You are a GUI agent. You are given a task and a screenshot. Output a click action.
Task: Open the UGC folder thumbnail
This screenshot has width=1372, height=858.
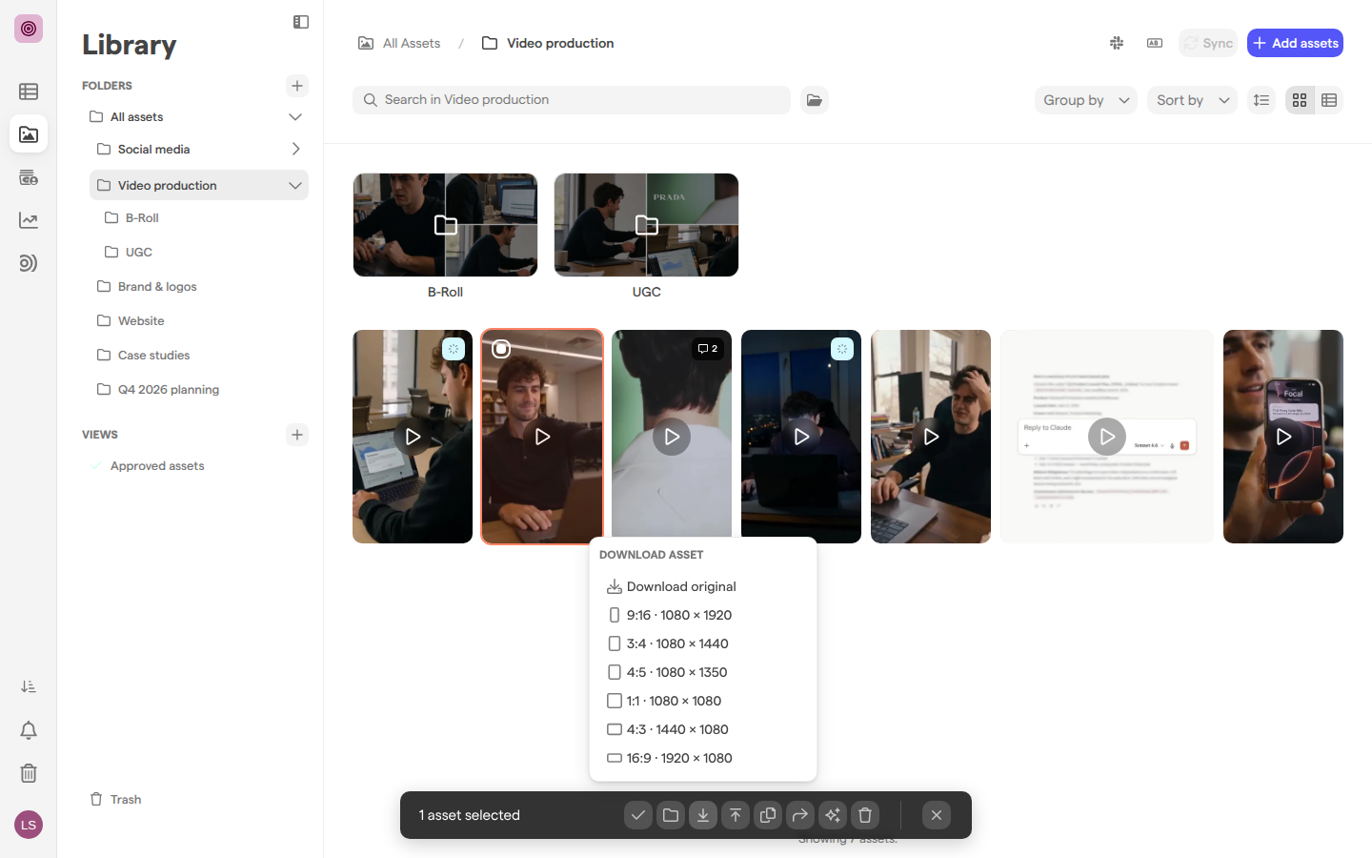click(646, 225)
